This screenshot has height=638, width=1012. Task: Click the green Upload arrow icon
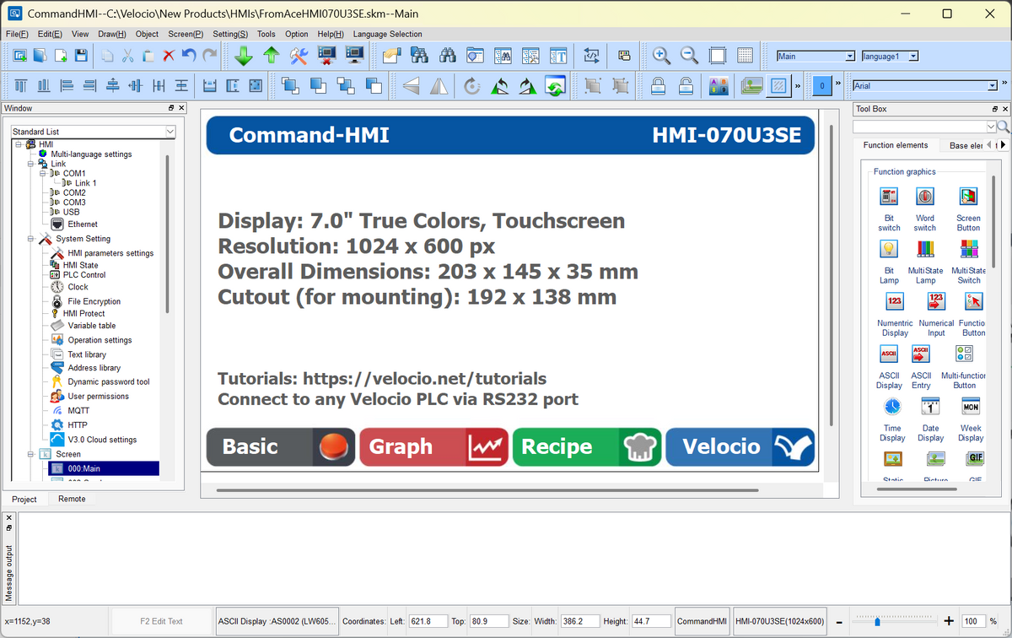point(271,56)
